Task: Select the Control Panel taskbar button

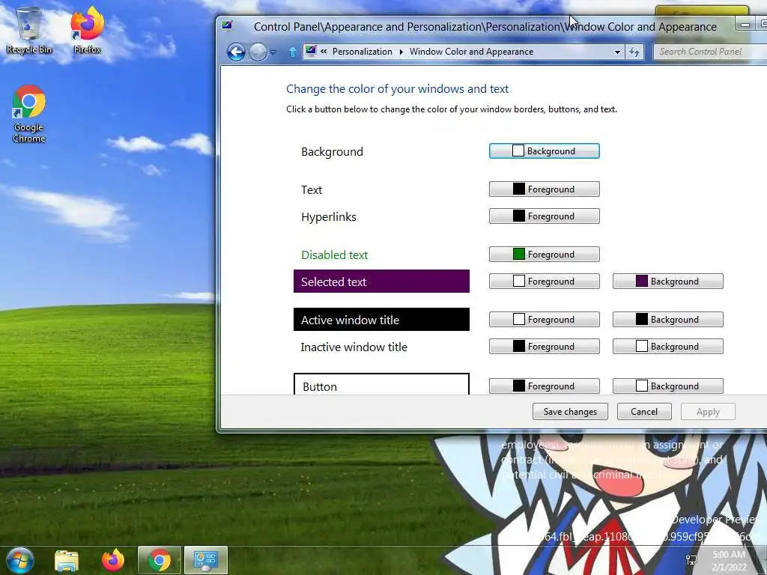Action: [x=206, y=560]
